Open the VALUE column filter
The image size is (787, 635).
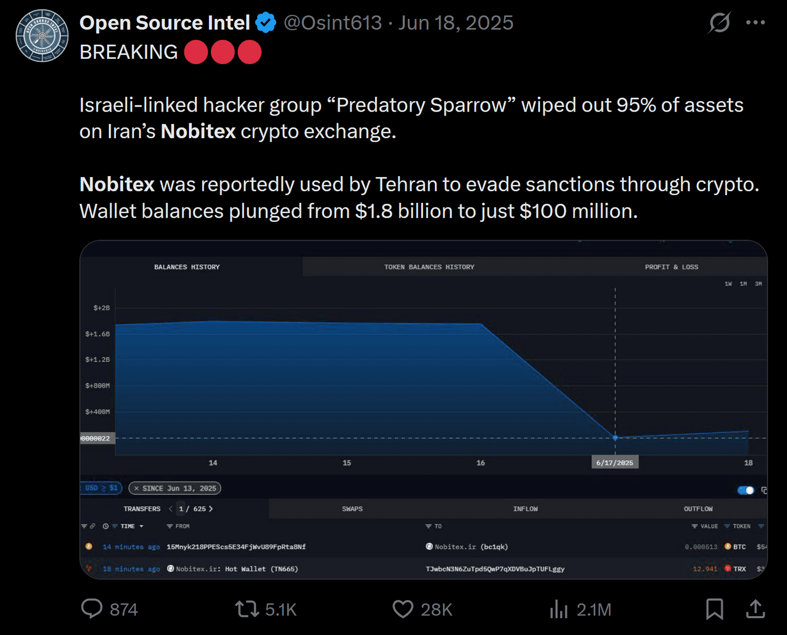(x=695, y=526)
